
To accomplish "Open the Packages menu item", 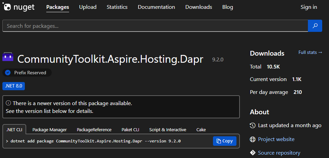I will pyautogui.click(x=58, y=7).
